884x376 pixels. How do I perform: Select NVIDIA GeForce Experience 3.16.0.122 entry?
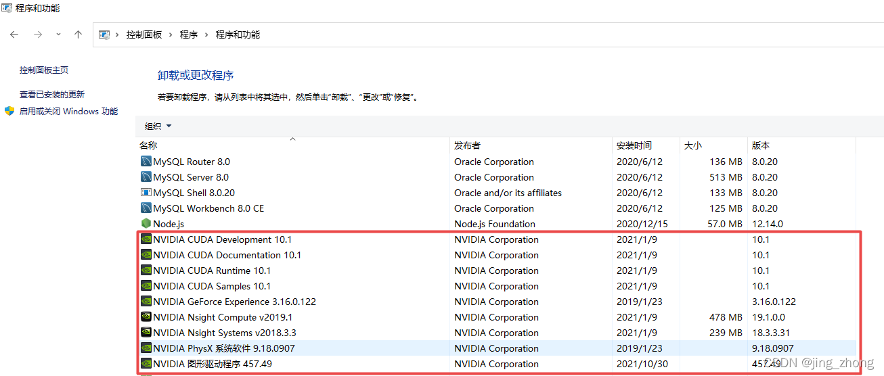click(235, 302)
